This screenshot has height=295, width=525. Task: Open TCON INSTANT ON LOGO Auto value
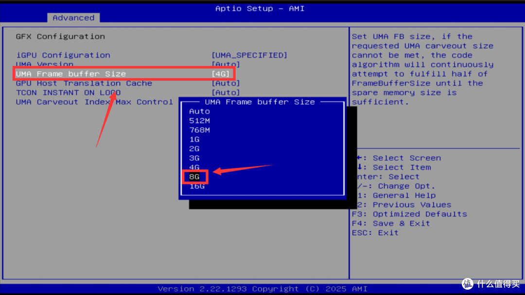(226, 93)
